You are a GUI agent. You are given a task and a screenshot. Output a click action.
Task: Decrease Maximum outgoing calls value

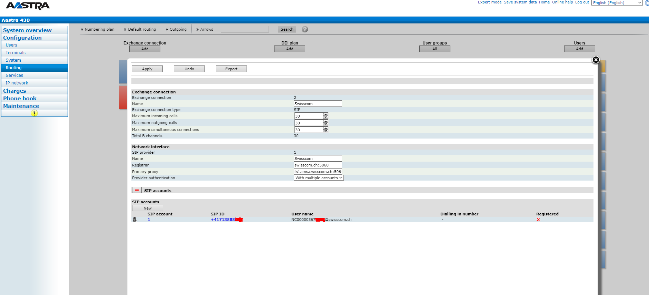tap(326, 124)
